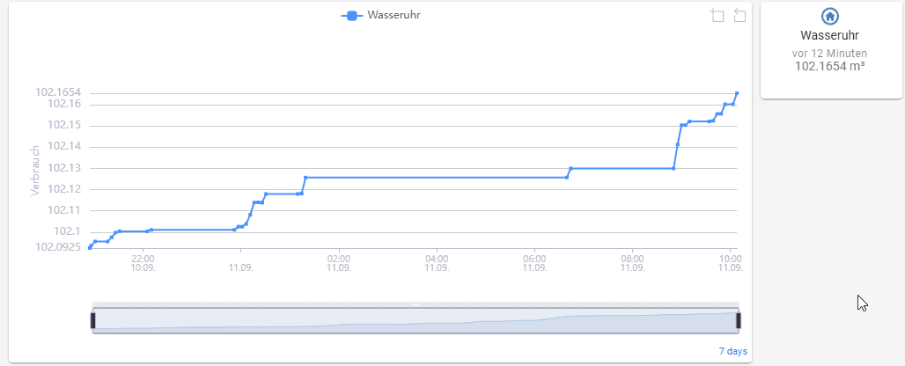Click the 'vor 12 Minuten' timestamp text
The width and height of the screenshot is (905, 366).
829,54
